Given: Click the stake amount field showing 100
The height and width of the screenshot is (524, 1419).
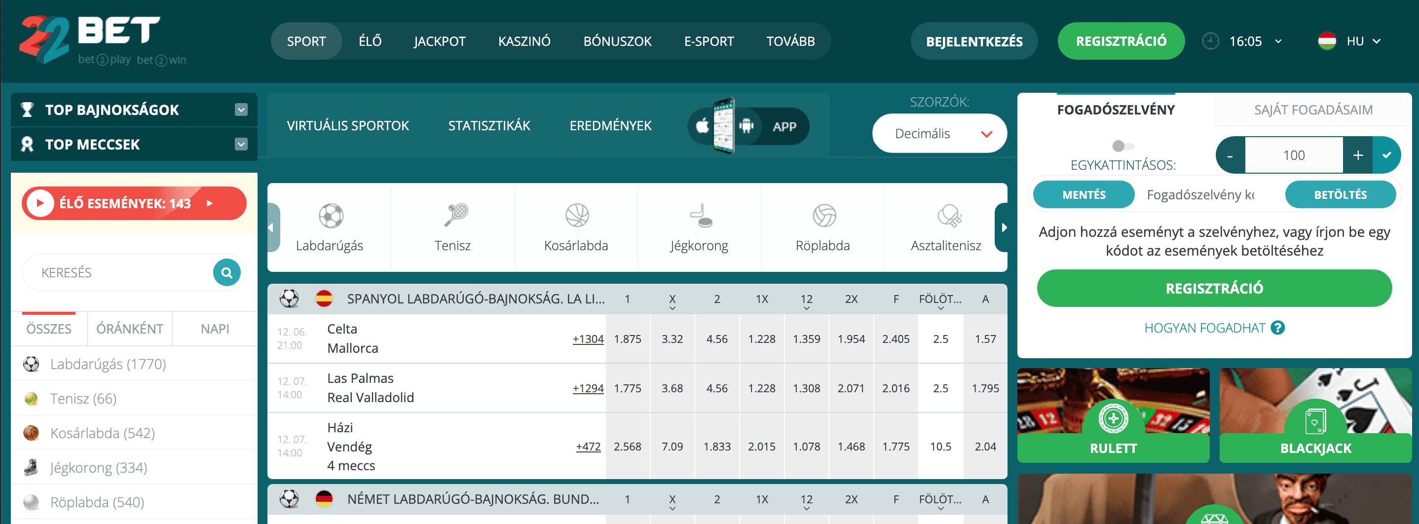Looking at the screenshot, I should pos(1294,155).
